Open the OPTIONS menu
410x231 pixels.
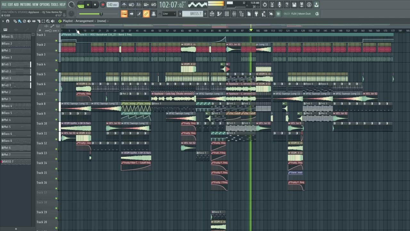coord(45,4)
